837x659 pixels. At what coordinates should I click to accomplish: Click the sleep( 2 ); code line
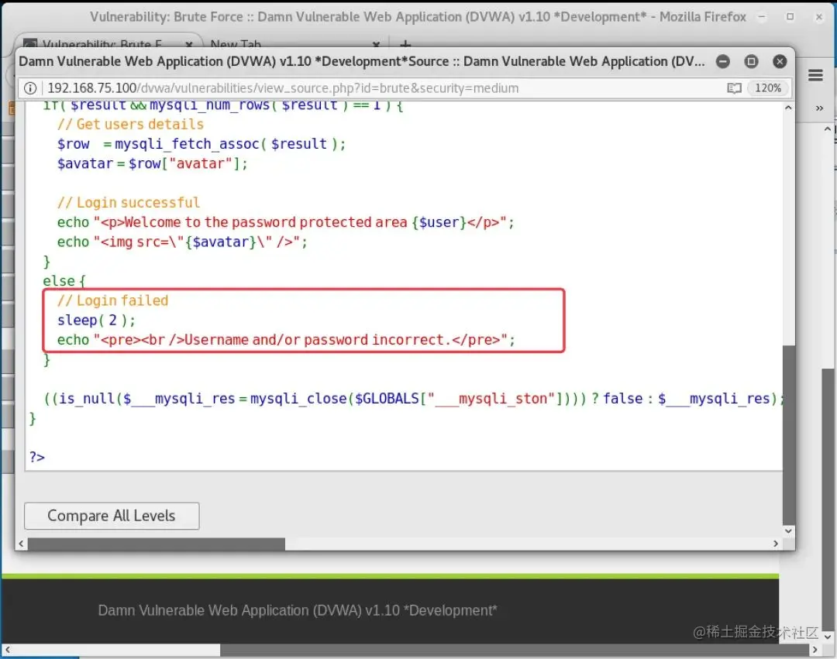click(97, 320)
